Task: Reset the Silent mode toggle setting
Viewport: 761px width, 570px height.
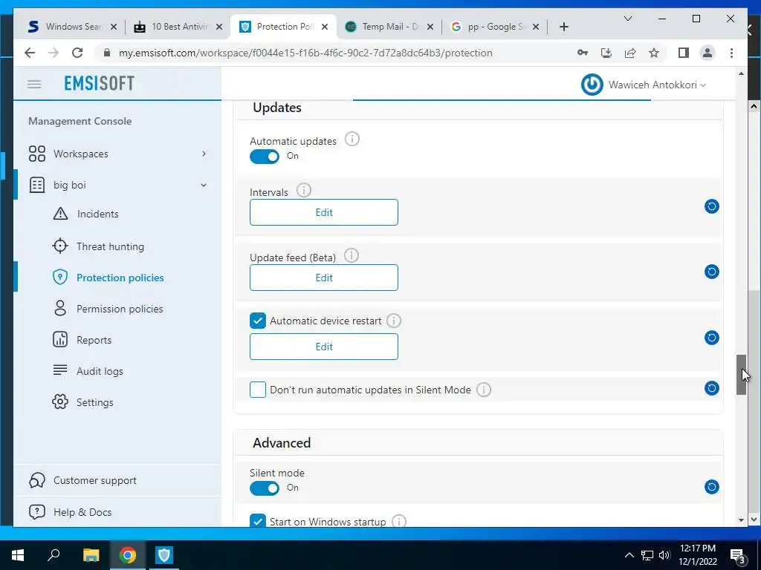Action: coord(711,487)
